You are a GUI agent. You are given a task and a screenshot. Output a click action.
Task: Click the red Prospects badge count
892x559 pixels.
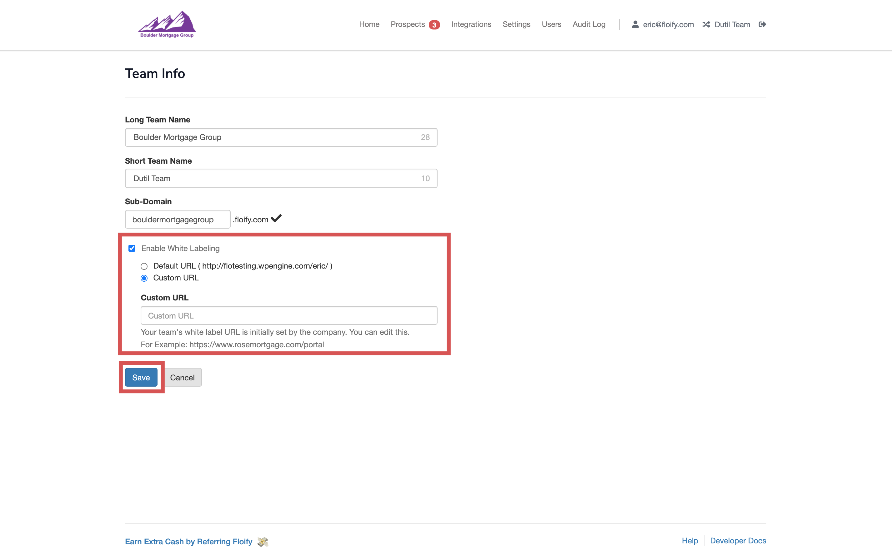point(434,25)
